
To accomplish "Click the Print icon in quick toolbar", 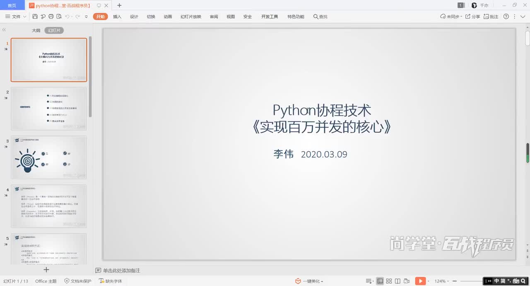I will (51, 17).
